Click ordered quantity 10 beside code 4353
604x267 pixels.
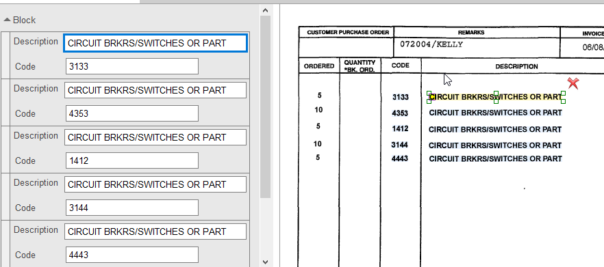[x=318, y=110]
